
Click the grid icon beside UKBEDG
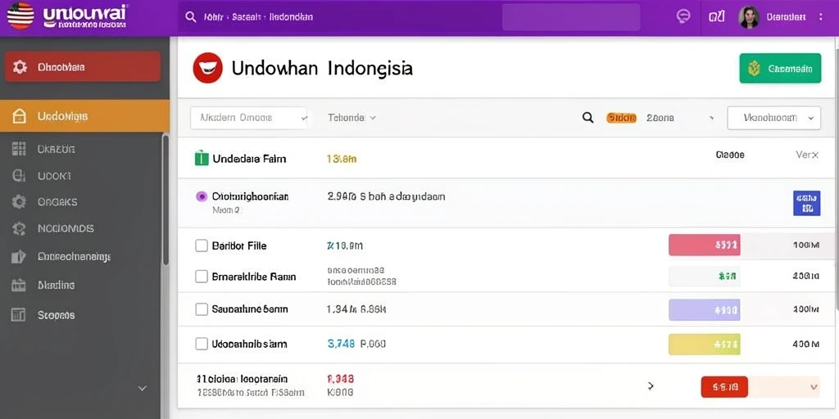click(19, 149)
